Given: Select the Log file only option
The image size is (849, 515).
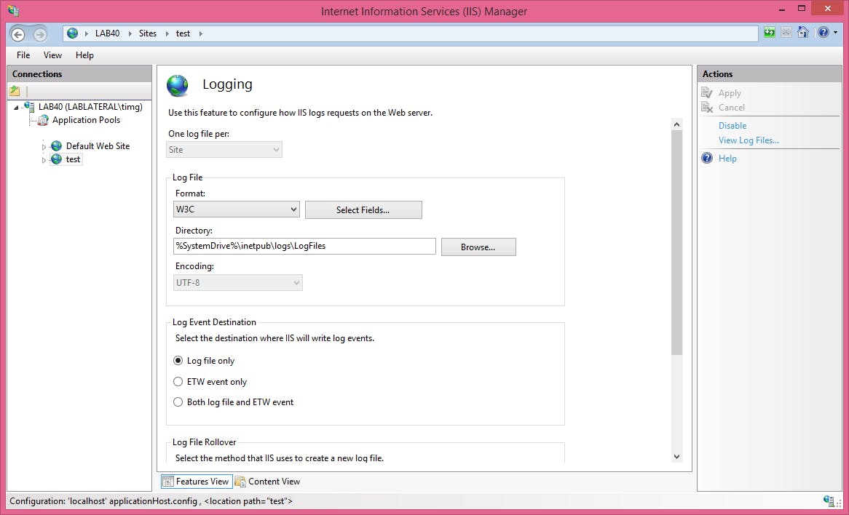Looking at the screenshot, I should 178,361.
